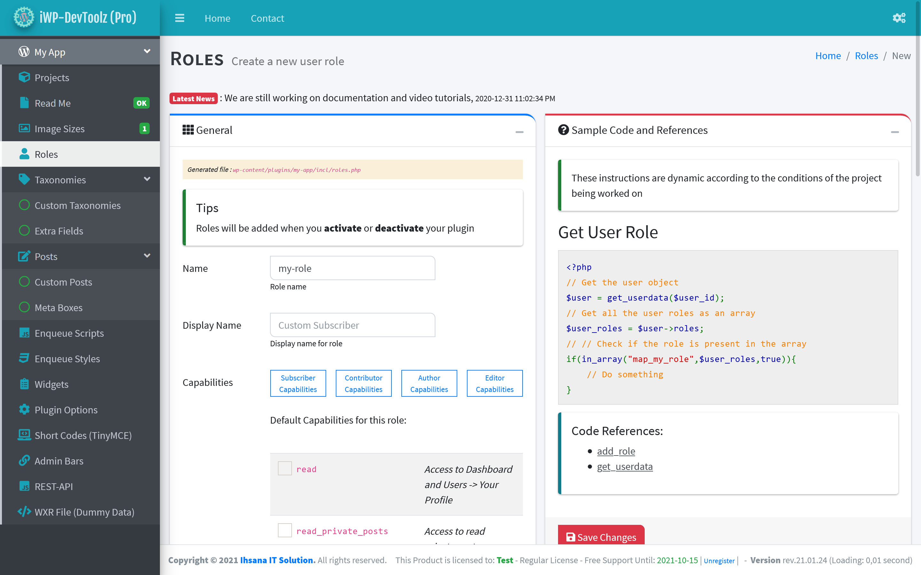
Task: Focus the Display Name input field
Action: (x=352, y=325)
